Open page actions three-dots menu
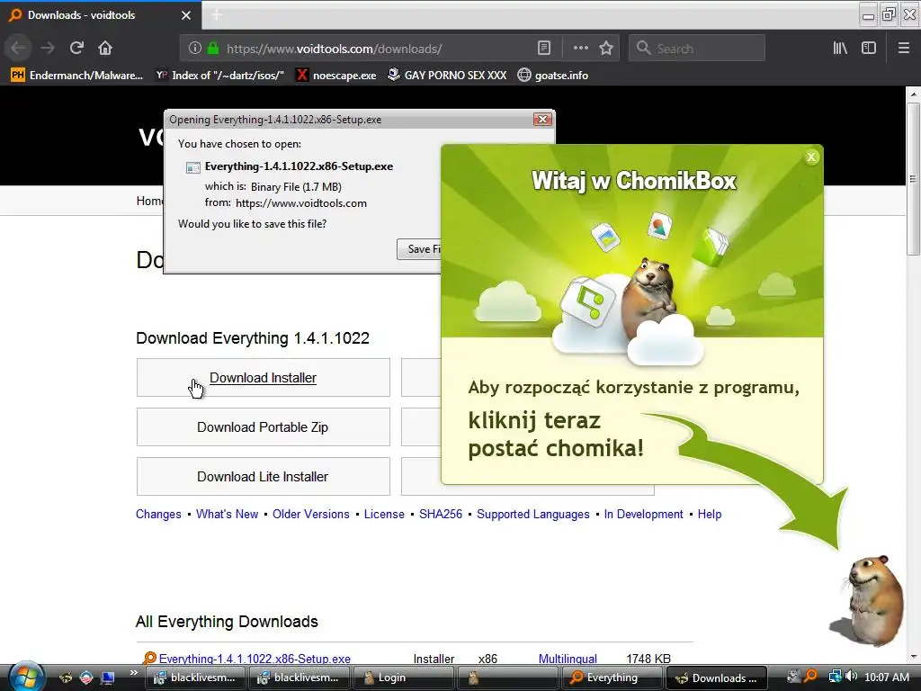Viewport: 921px width, 691px height. [580, 49]
